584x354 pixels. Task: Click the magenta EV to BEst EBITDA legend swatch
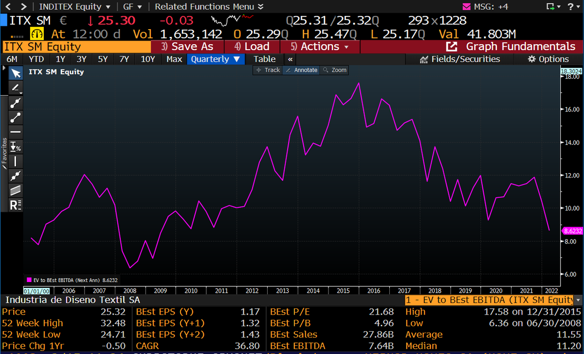click(x=28, y=280)
